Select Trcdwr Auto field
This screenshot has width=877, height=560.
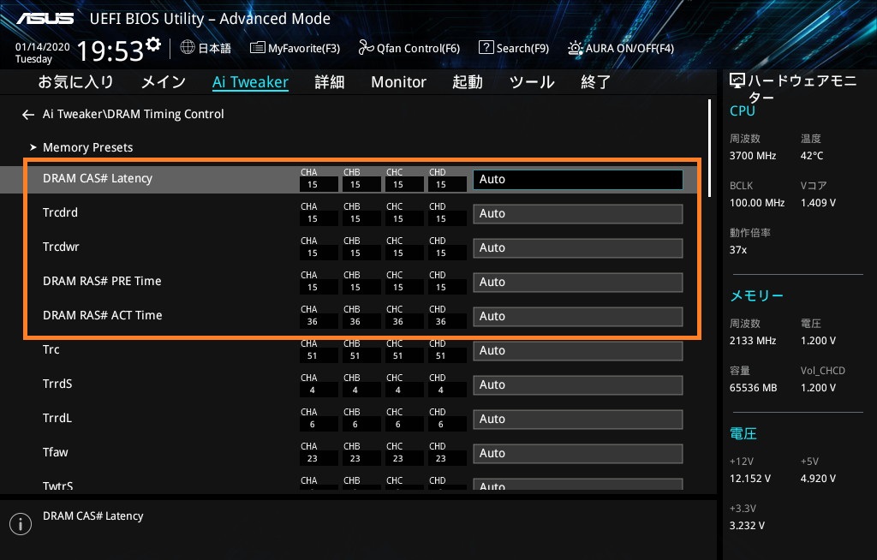coord(578,247)
